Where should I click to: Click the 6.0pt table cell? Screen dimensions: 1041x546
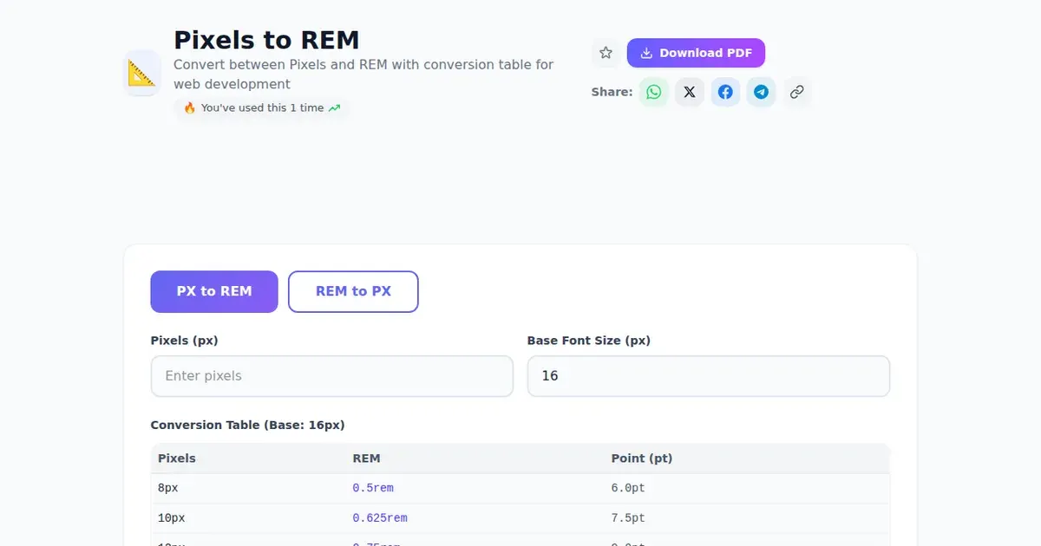628,489
